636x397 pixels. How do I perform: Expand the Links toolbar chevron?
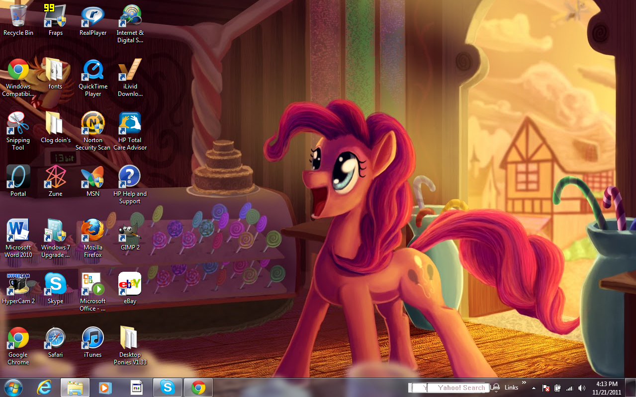[x=524, y=383]
